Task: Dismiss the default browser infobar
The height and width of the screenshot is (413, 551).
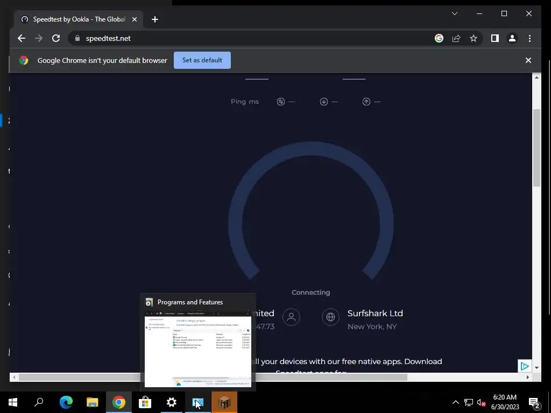Action: tap(528, 60)
